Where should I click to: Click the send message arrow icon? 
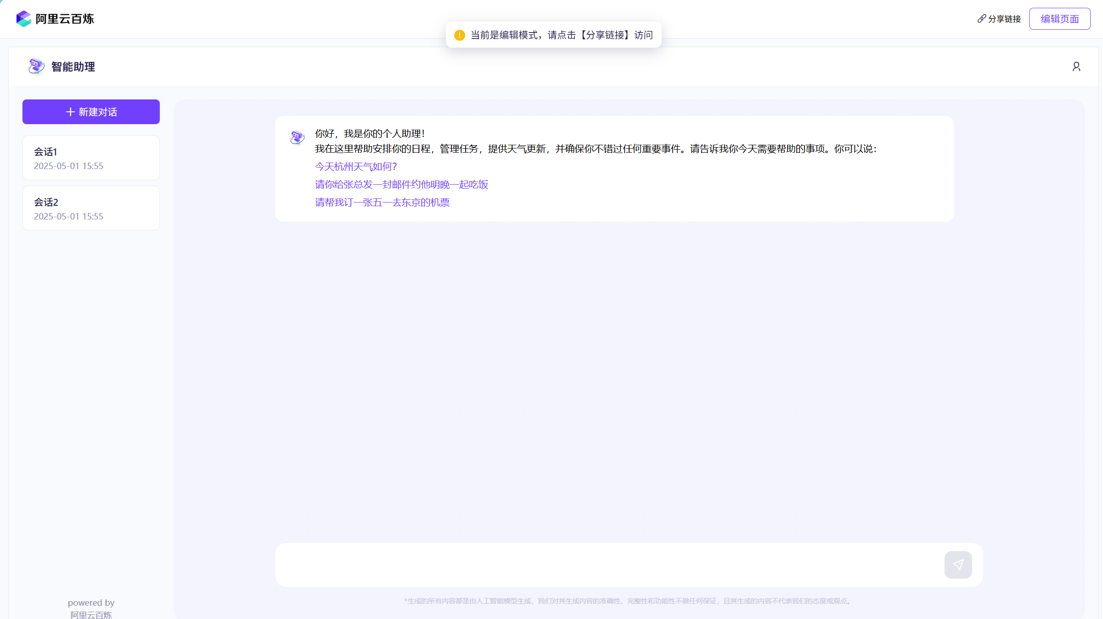[x=958, y=564]
